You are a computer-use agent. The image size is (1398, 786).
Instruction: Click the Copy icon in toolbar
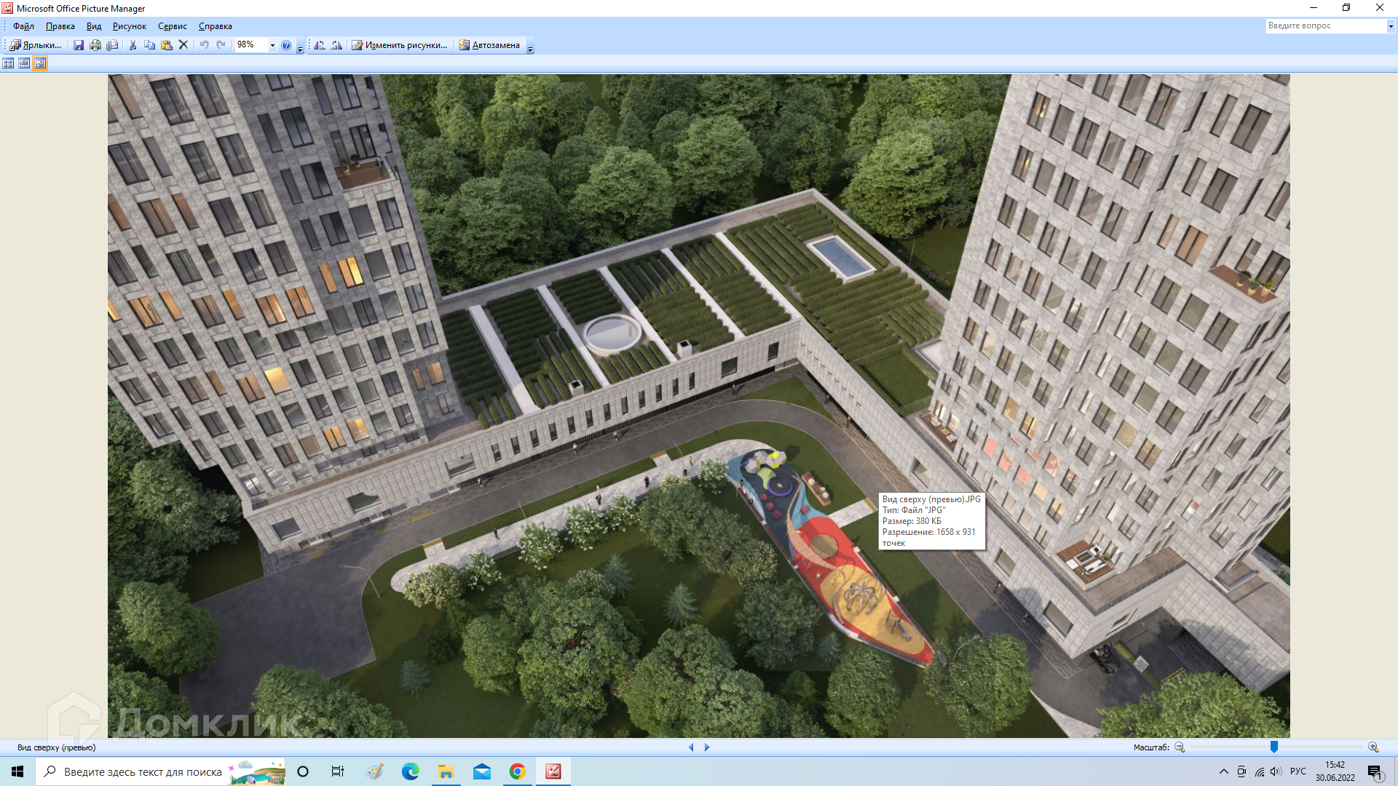tap(149, 45)
